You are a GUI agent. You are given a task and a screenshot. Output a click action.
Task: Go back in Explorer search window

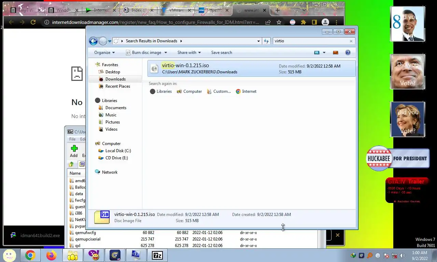point(93,41)
